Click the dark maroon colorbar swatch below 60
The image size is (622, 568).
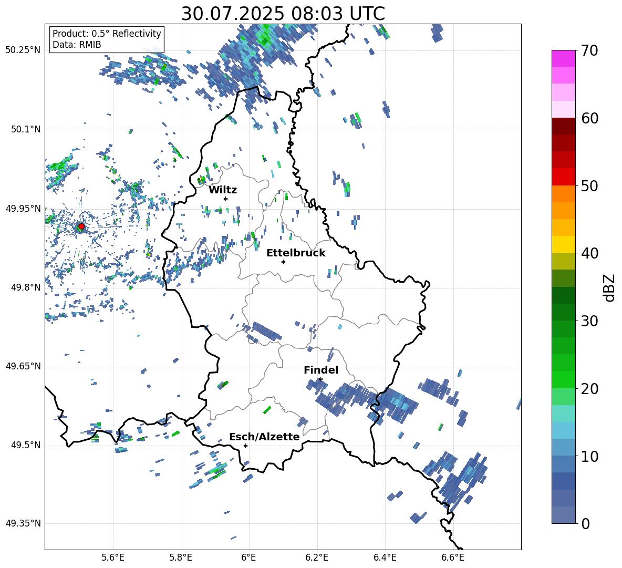coord(563,126)
